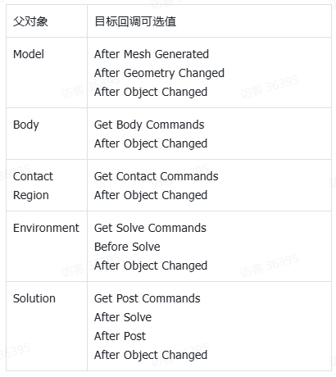
Task: Select the Body row label
Action: click(26, 125)
